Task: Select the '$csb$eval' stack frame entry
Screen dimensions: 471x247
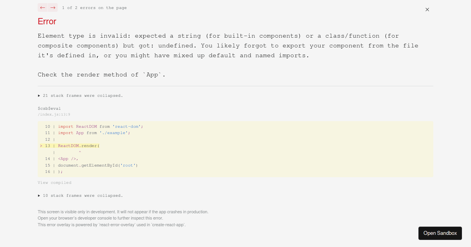Action: point(49,108)
